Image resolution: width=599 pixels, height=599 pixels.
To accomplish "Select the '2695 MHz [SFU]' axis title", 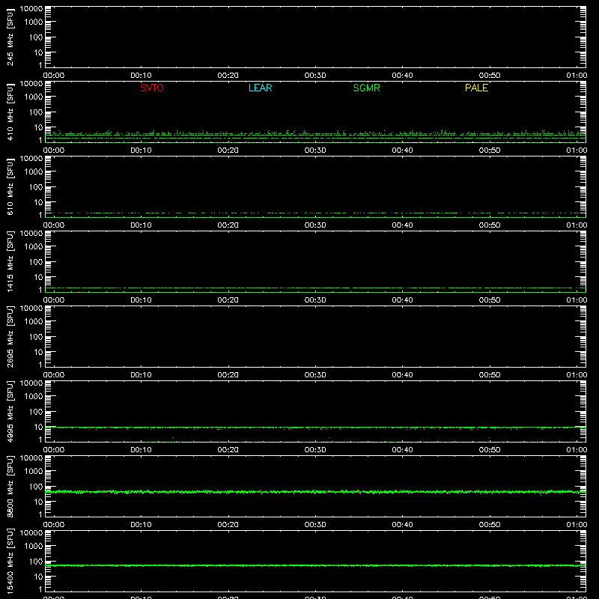I will pos(10,336).
